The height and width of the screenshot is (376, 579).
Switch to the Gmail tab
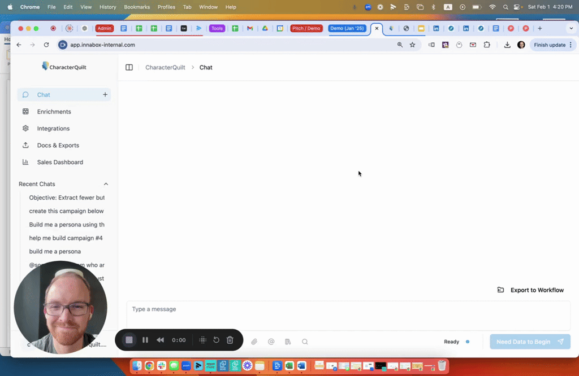click(250, 28)
